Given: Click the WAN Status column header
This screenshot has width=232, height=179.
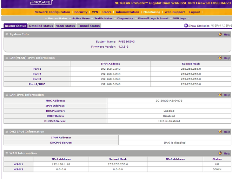Looking at the screenshot, I should coord(217,159).
